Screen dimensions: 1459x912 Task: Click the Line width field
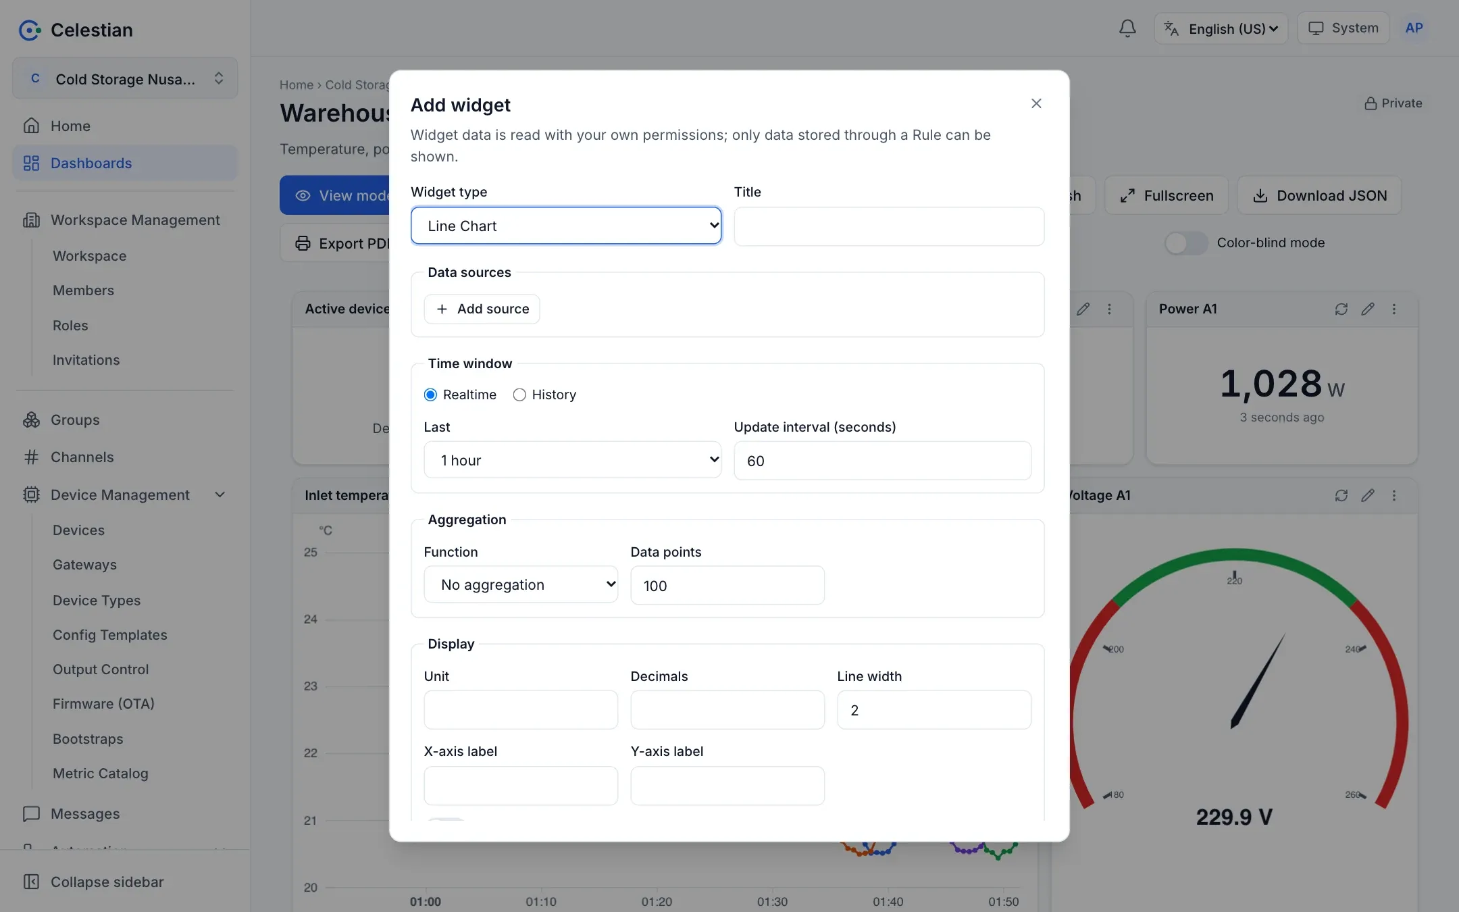point(934,709)
